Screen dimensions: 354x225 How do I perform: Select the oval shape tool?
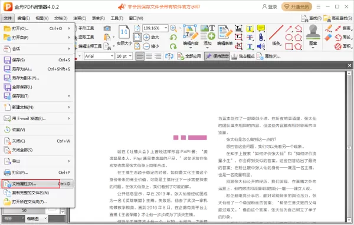tap(289, 38)
